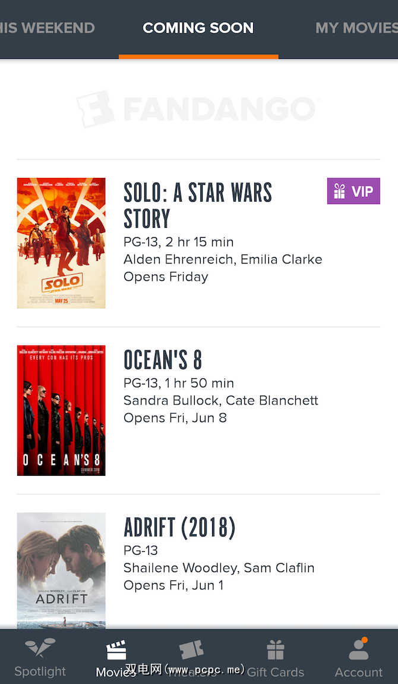Viewport: 398px width, 684px height.
Task: Open the Account person icon
Action: [358, 650]
